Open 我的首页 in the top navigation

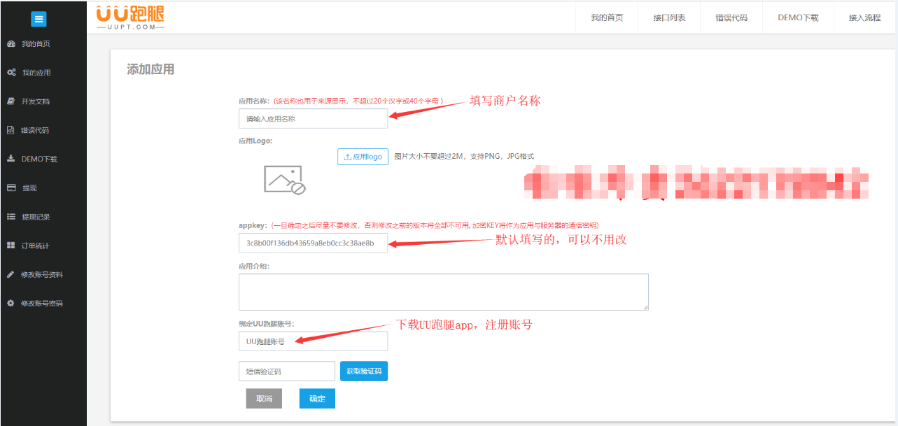pyautogui.click(x=607, y=17)
